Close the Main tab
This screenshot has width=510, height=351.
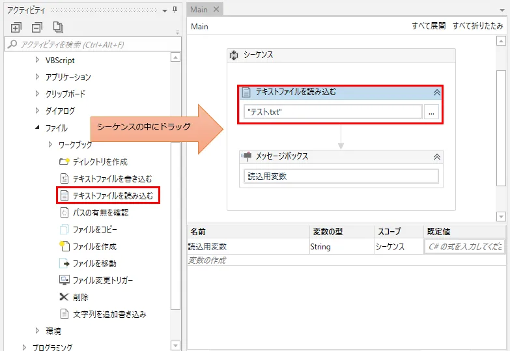click(x=216, y=9)
